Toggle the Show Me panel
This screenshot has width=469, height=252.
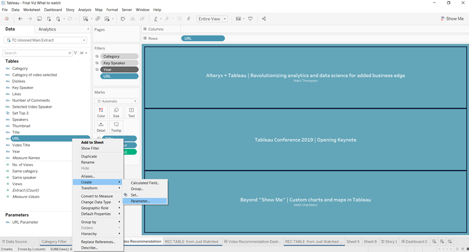[x=452, y=19]
